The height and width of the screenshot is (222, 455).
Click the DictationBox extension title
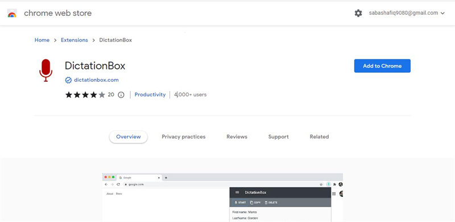coord(95,66)
